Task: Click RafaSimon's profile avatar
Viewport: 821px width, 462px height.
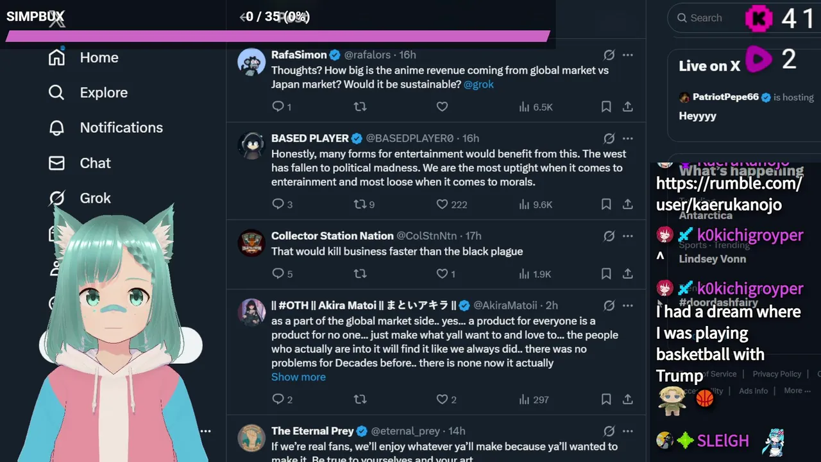Action: coord(251,62)
